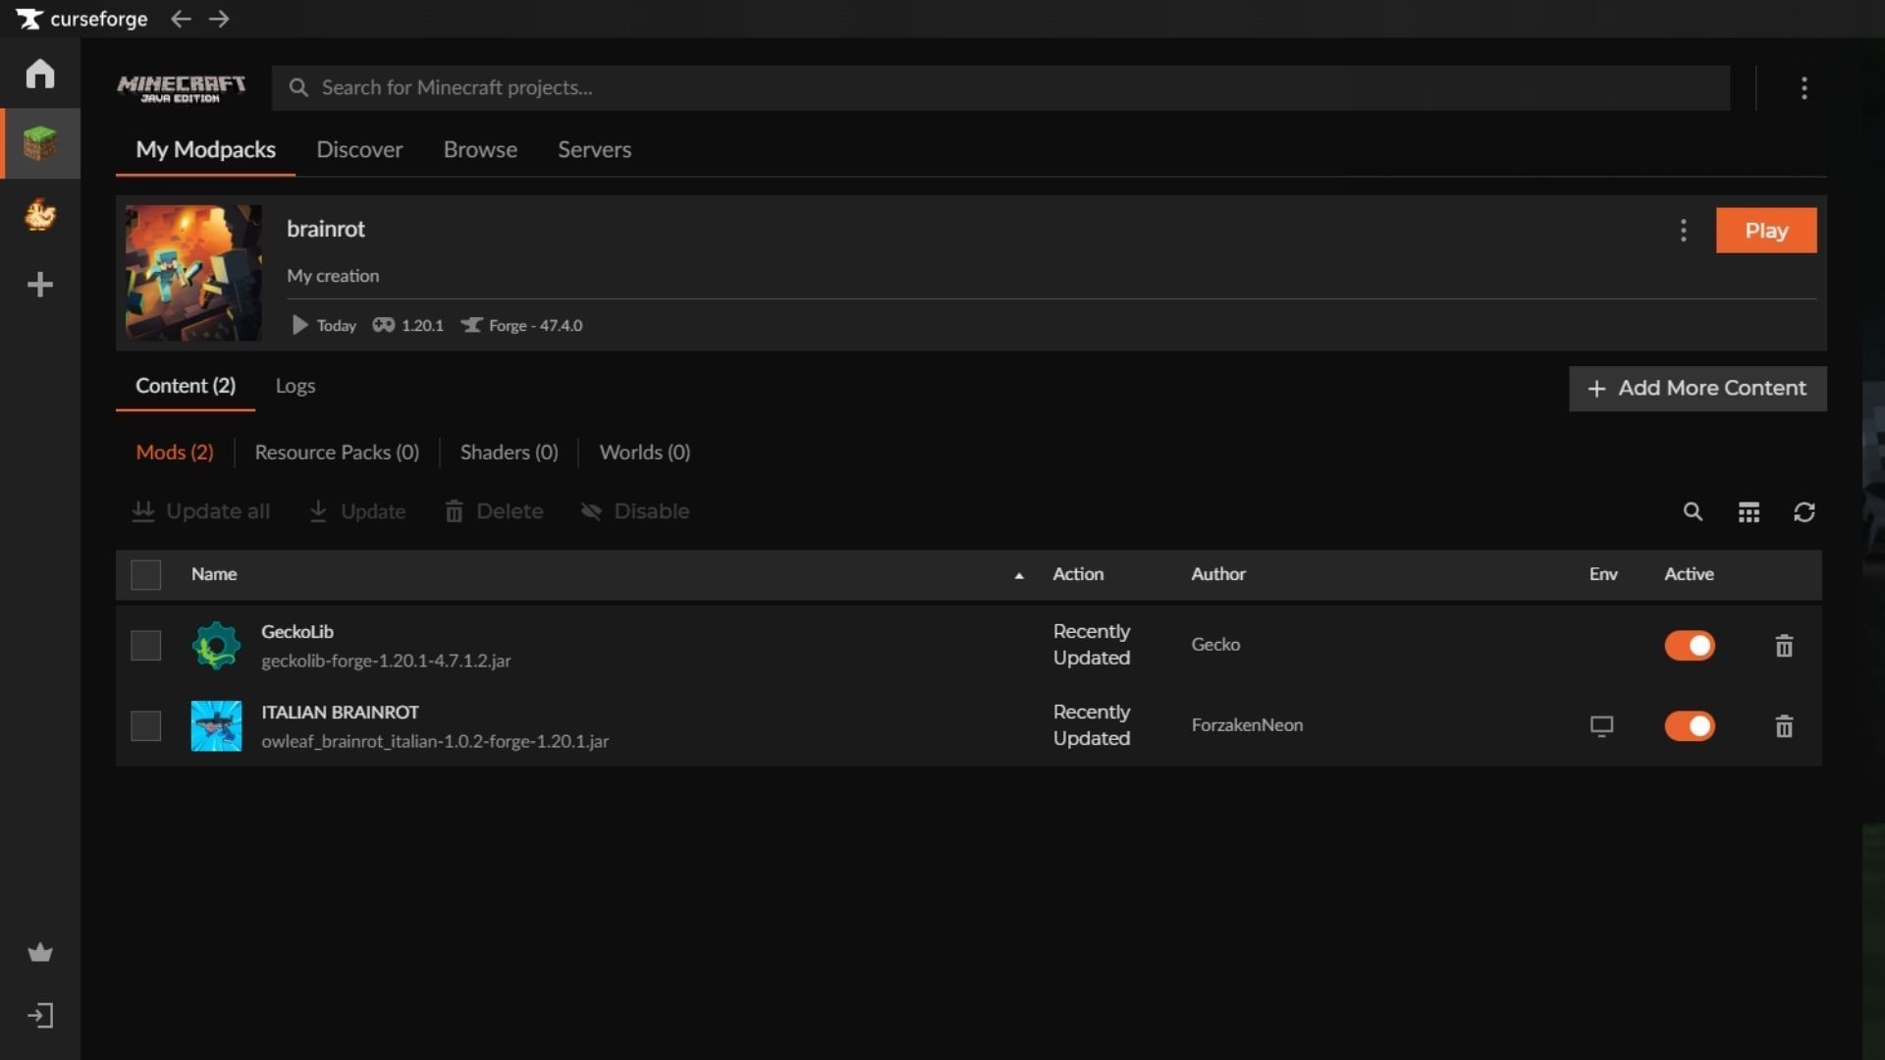Click the Search for Minecraft projects field

point(1001,87)
